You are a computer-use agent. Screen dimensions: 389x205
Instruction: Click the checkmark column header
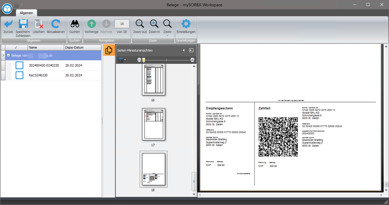16,47
